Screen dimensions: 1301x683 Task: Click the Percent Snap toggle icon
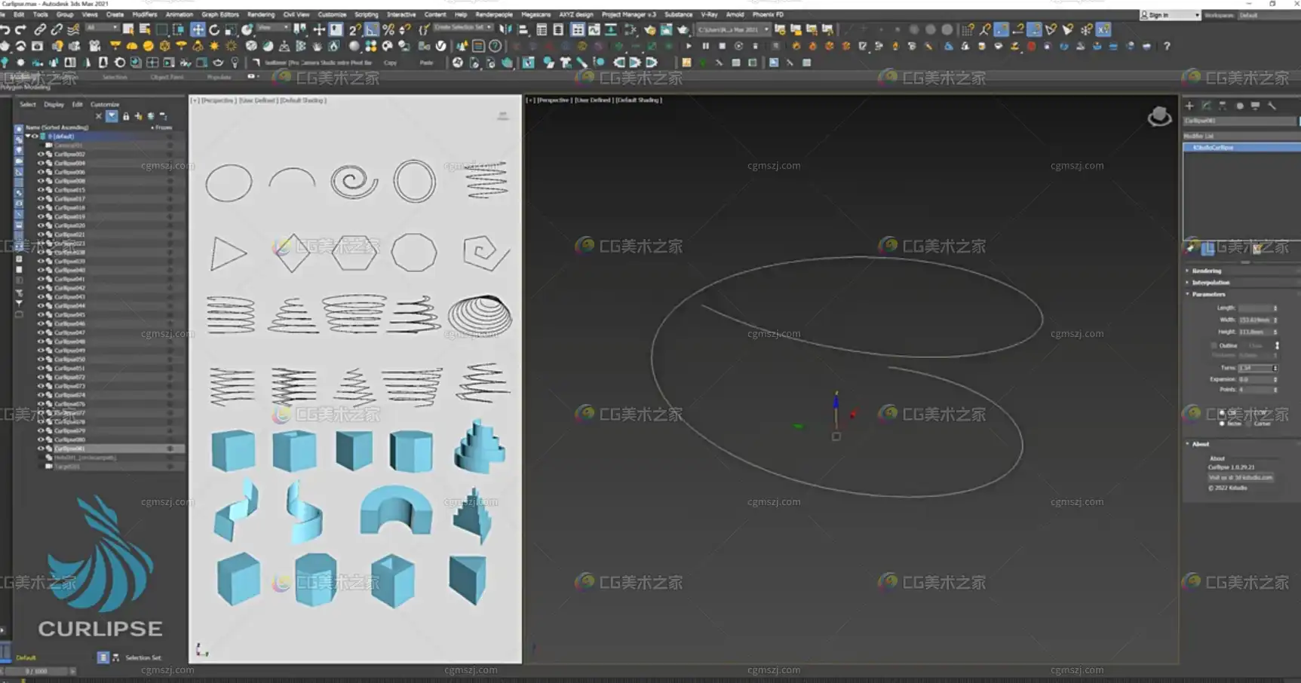pos(388,29)
